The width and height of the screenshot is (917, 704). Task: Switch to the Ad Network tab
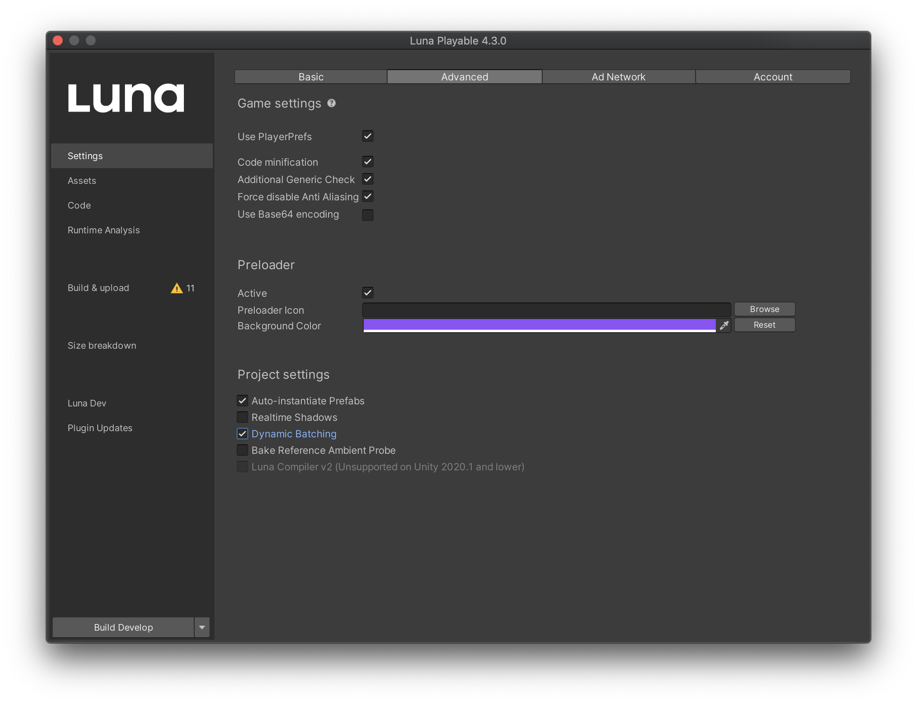618,75
